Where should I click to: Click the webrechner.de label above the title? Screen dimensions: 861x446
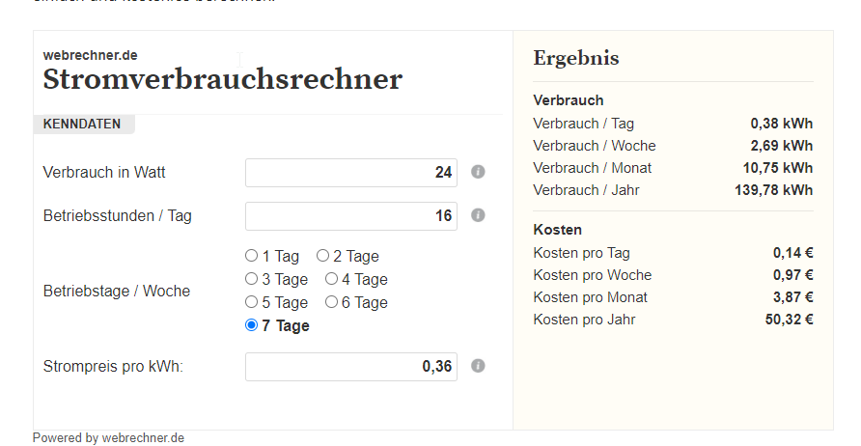coord(90,55)
